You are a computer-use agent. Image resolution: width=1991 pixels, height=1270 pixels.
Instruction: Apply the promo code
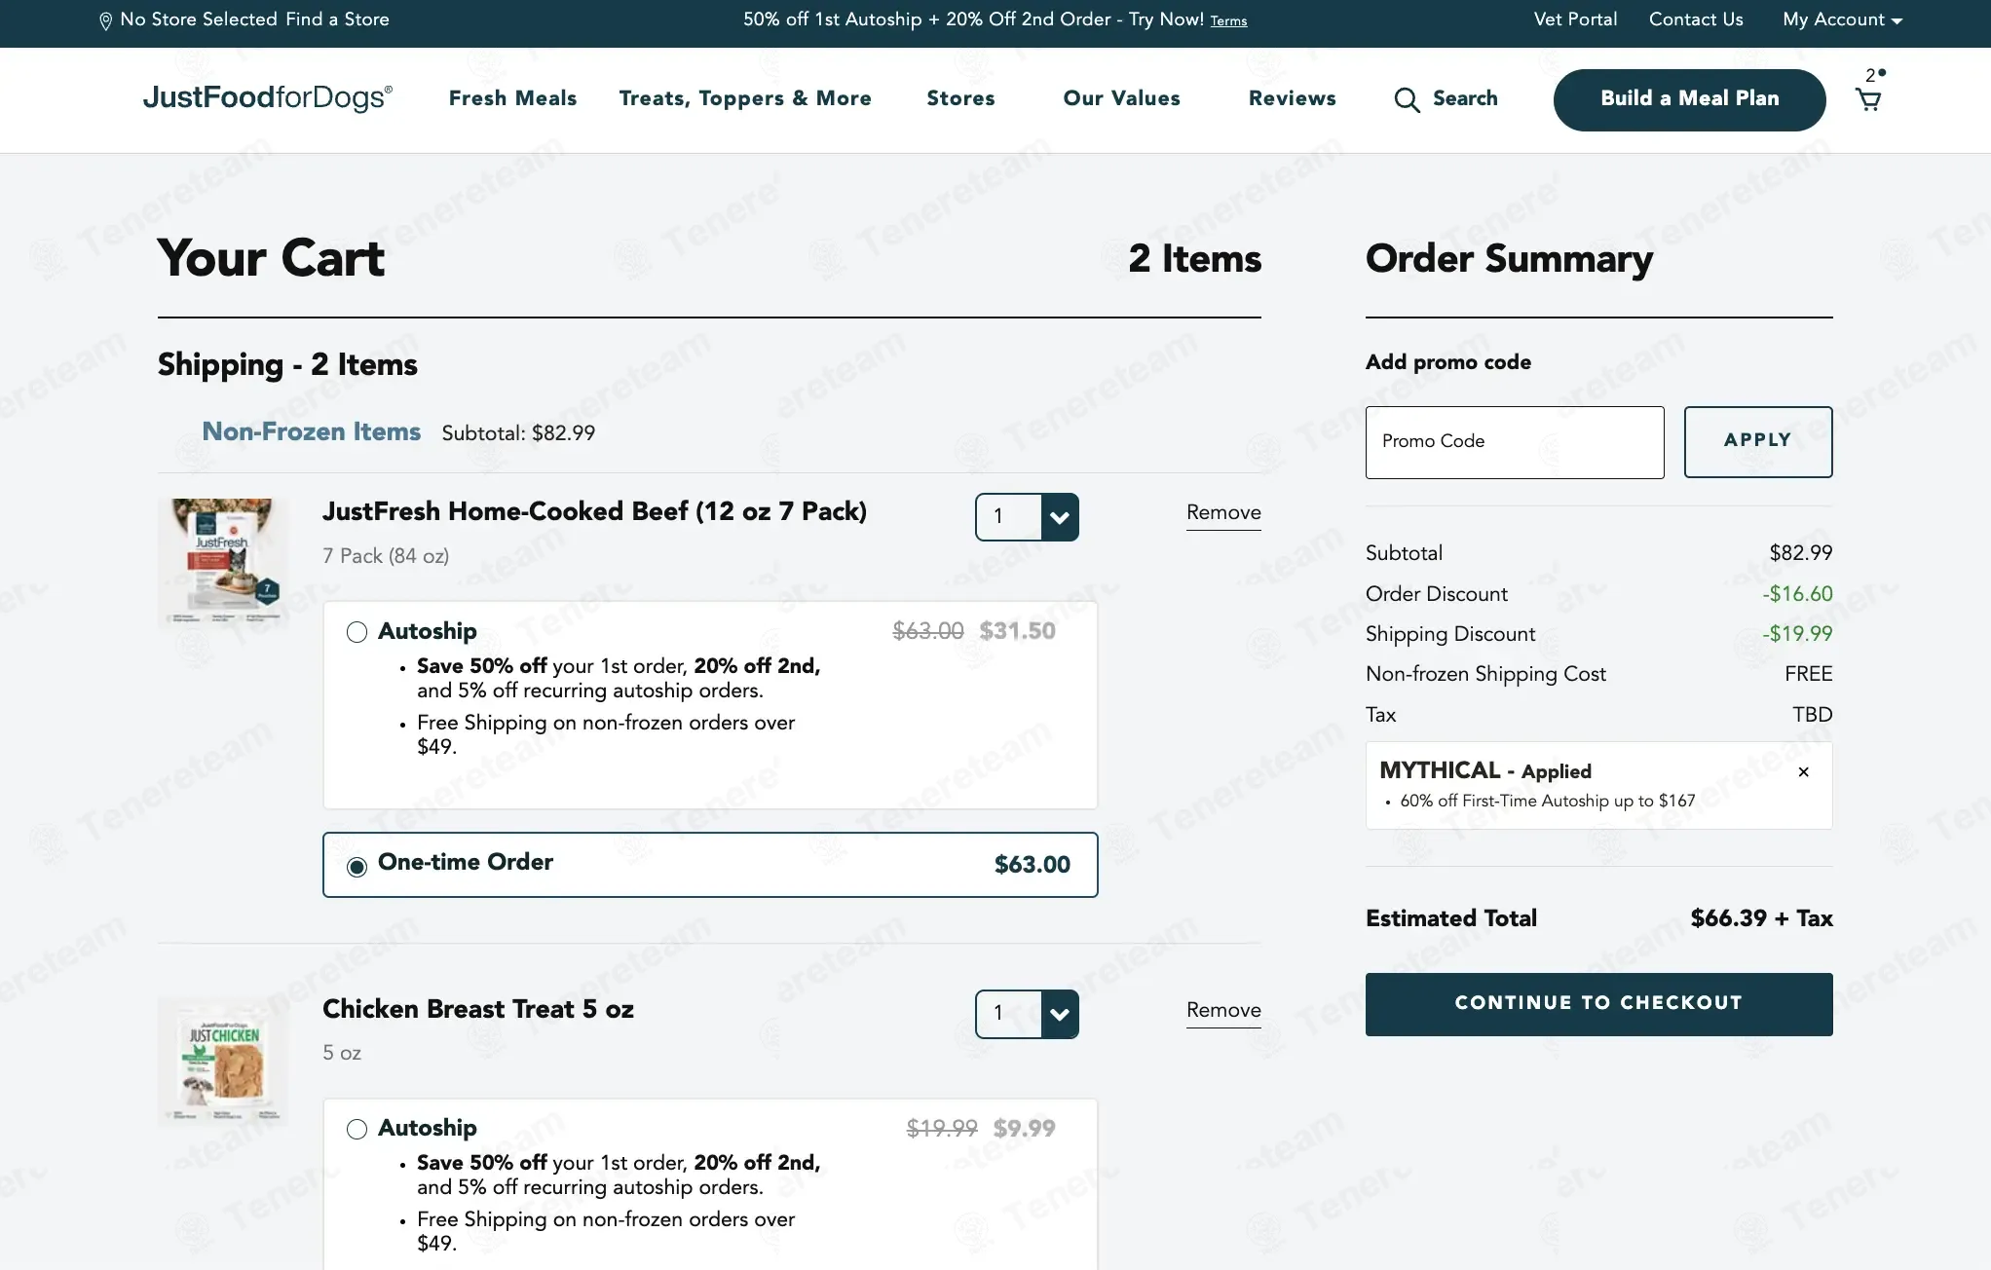click(1758, 441)
